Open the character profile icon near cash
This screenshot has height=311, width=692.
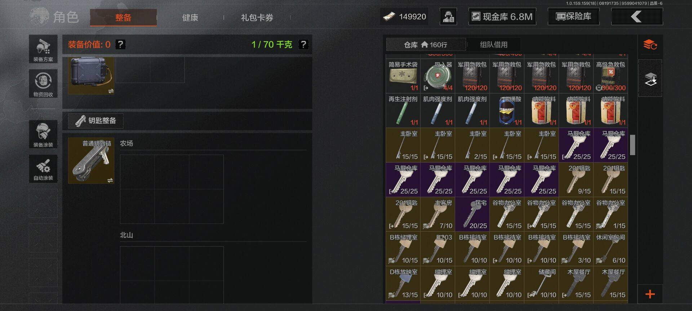(x=448, y=17)
